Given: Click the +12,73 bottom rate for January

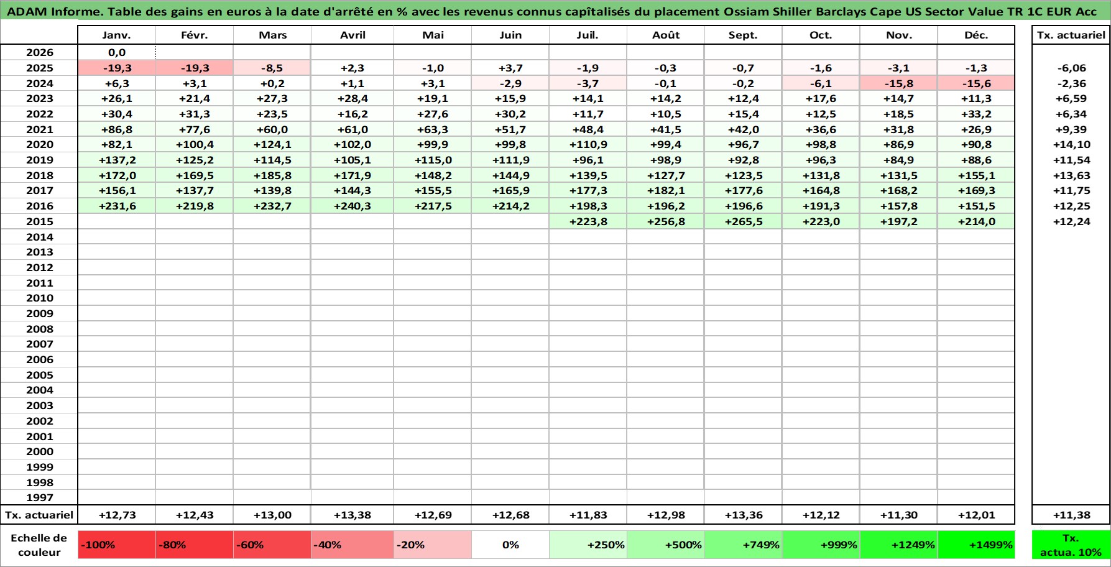Looking at the screenshot, I should (x=117, y=515).
